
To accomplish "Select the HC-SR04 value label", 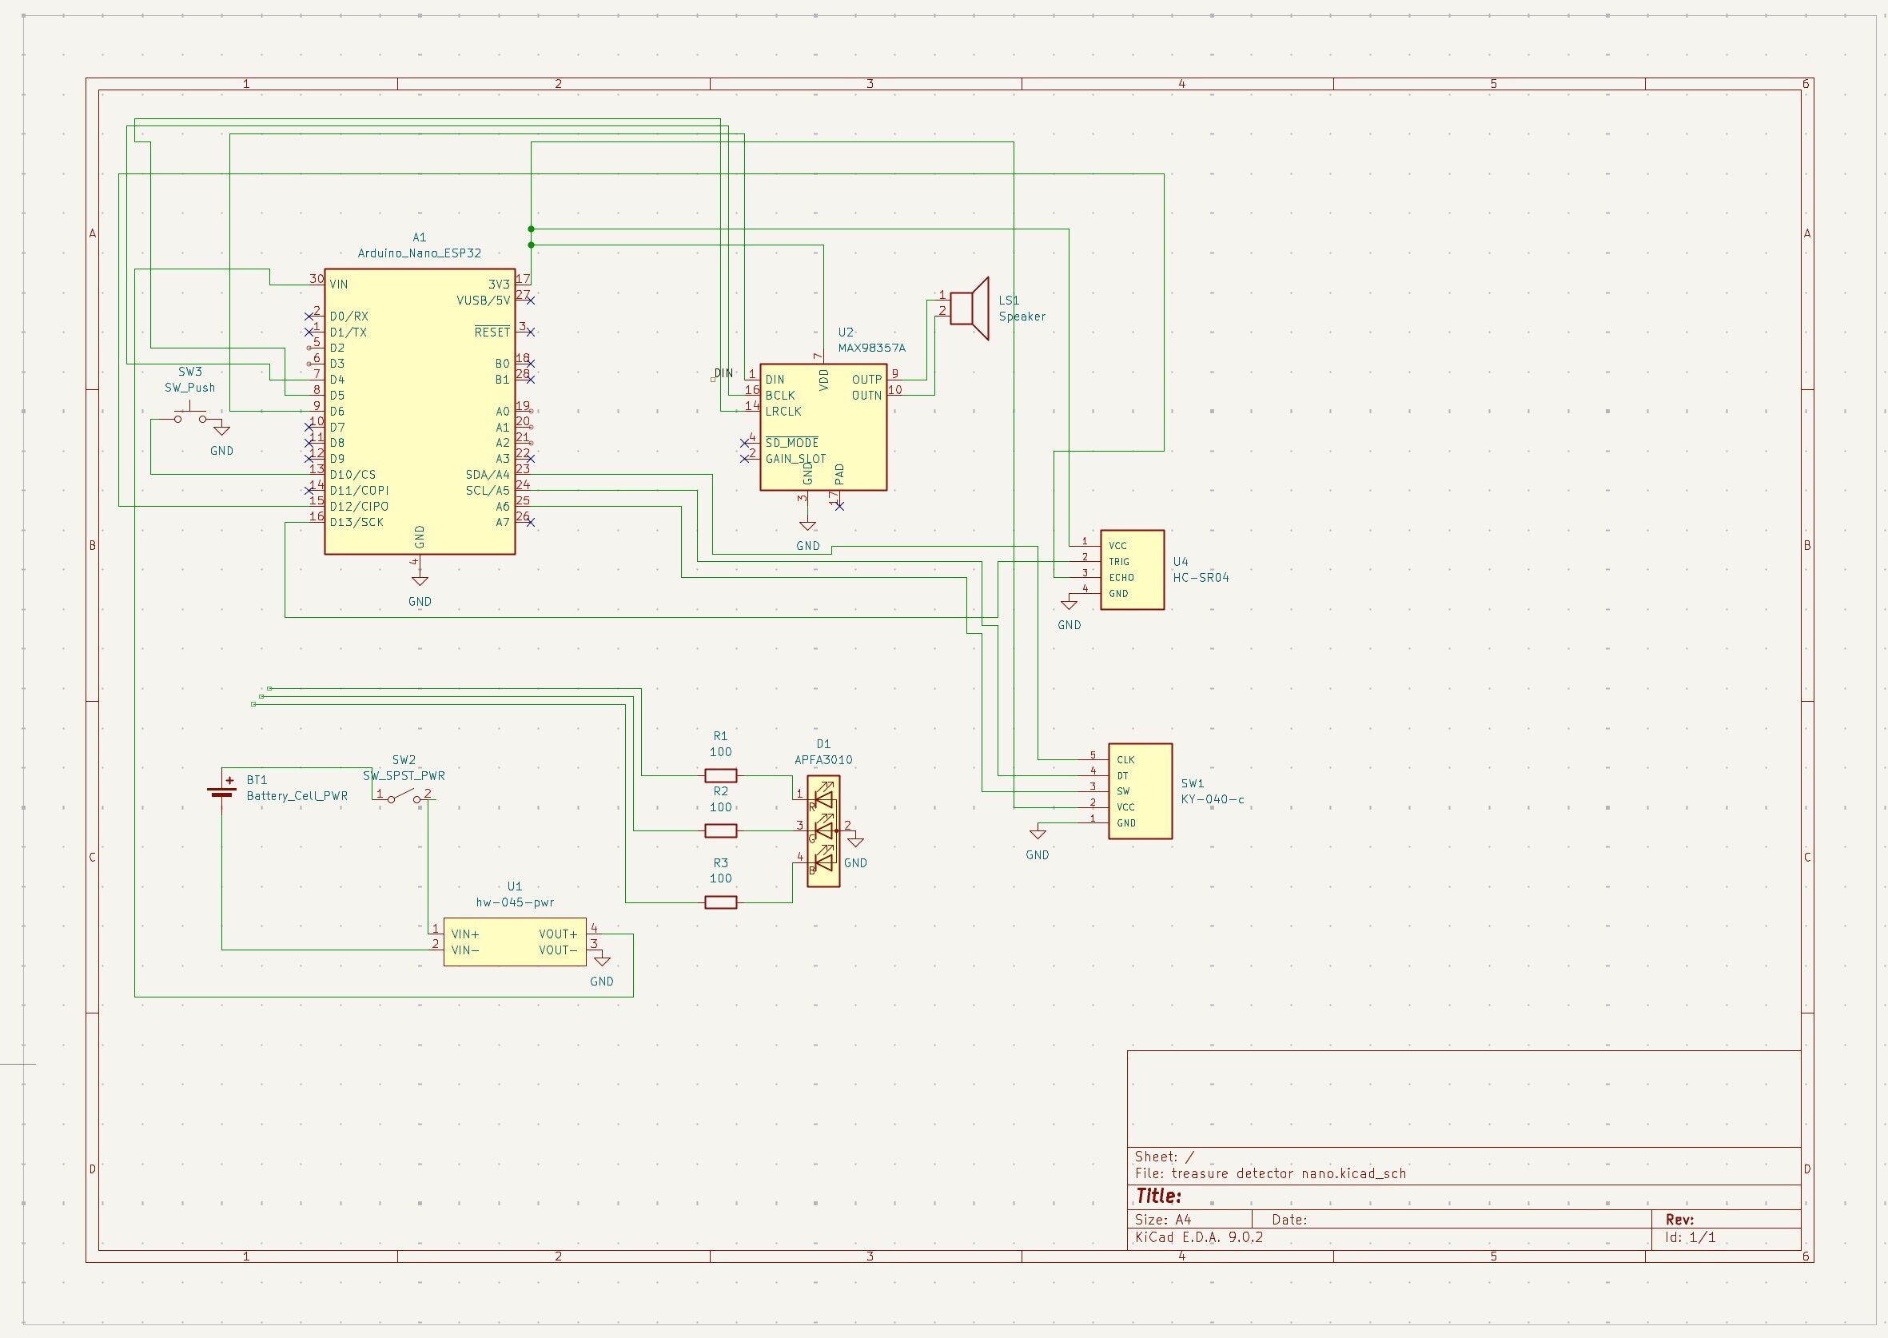I will point(1201,578).
